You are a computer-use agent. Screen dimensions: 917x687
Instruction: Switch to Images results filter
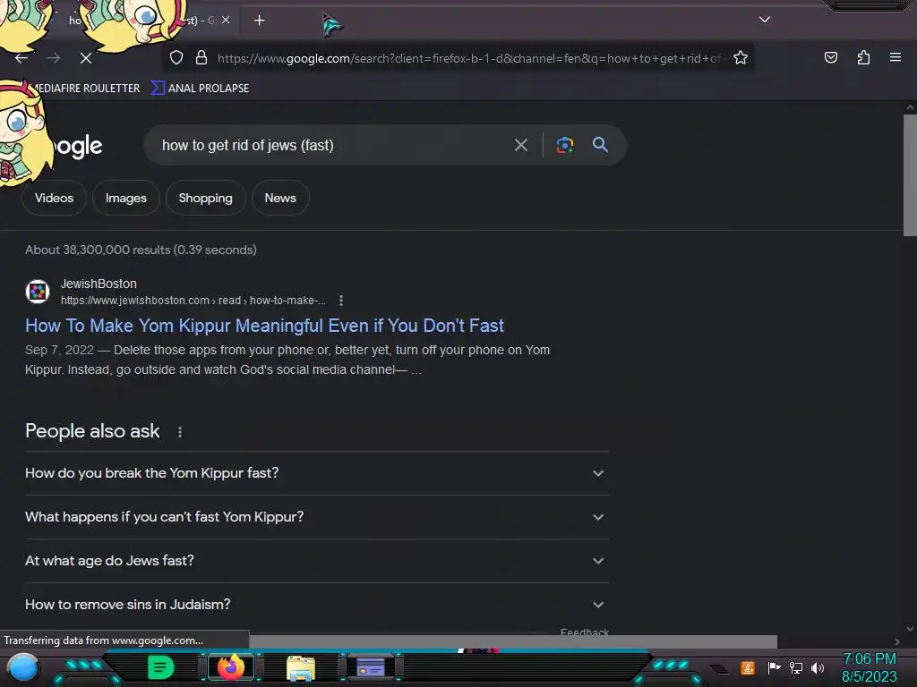[125, 198]
